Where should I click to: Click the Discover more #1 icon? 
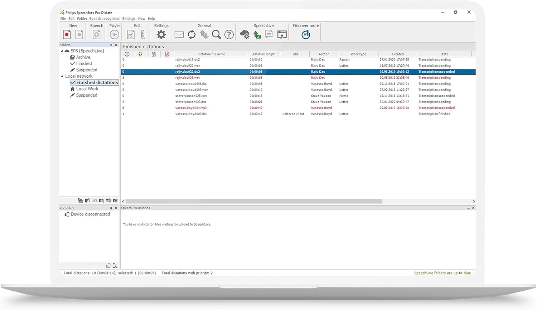point(306,34)
